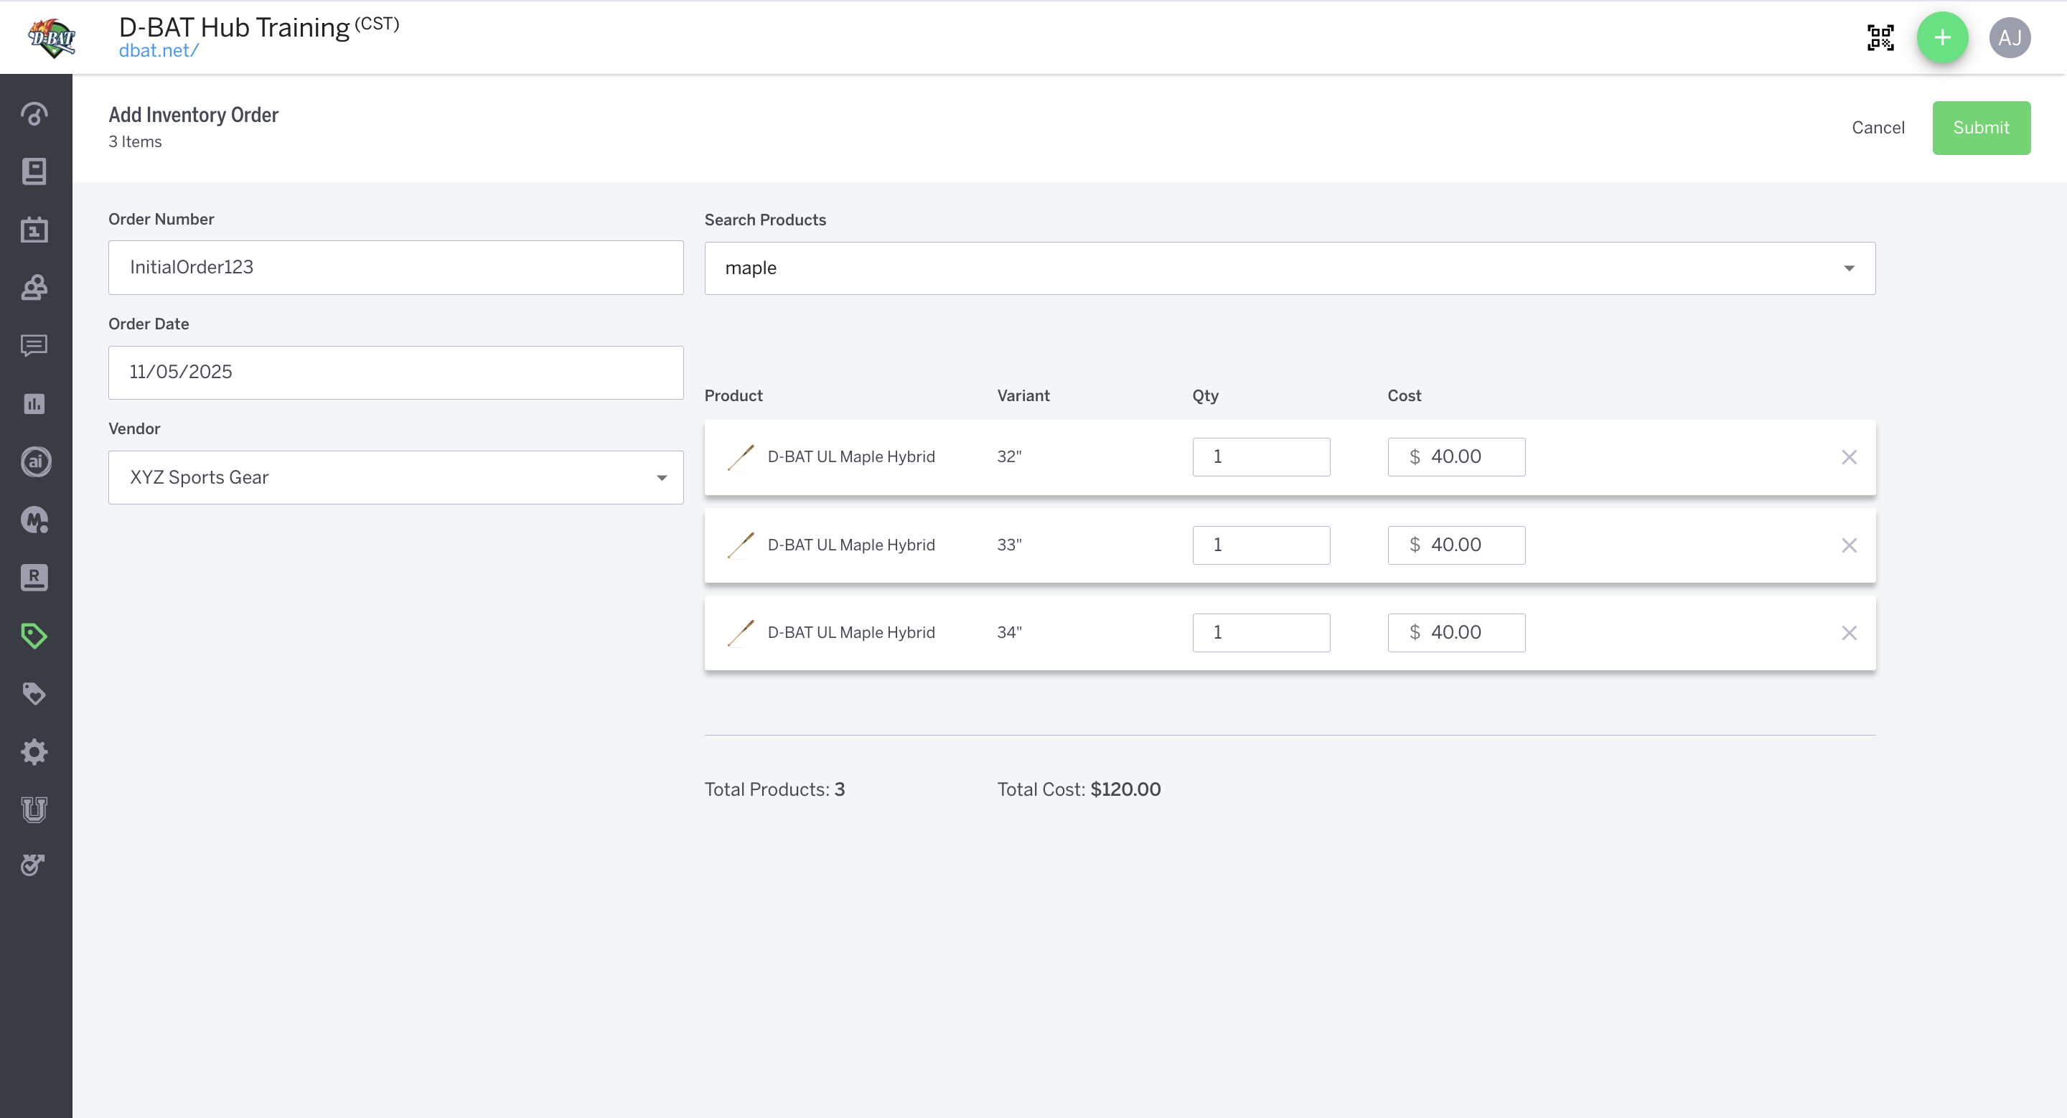Click the Order Date field
The width and height of the screenshot is (2067, 1118).
(395, 372)
